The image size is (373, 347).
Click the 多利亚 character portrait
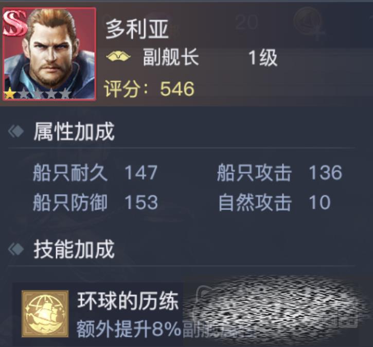[49, 54]
